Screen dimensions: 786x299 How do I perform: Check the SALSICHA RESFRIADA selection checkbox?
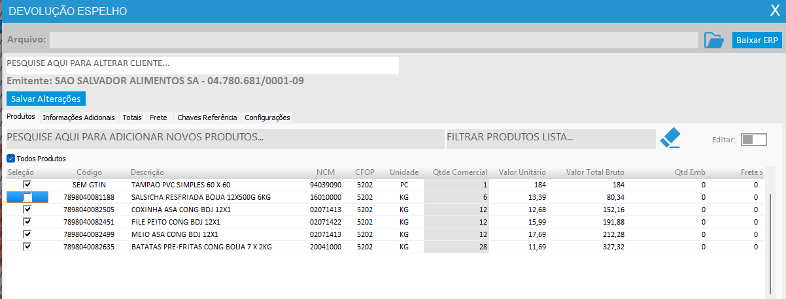27,197
